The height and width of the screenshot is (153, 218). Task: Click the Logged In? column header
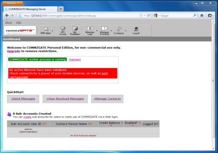tap(151, 124)
